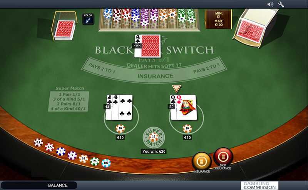Image resolution: width=308 pixels, height=190 pixels.
Task: Select the blue 1 chip
Action: [61, 152]
